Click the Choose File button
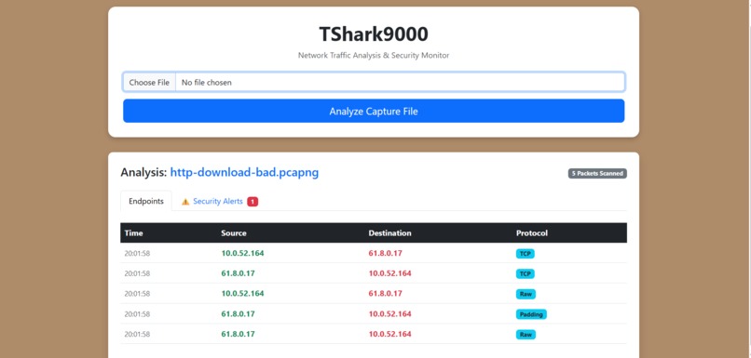This screenshot has width=751, height=358. coord(149,82)
